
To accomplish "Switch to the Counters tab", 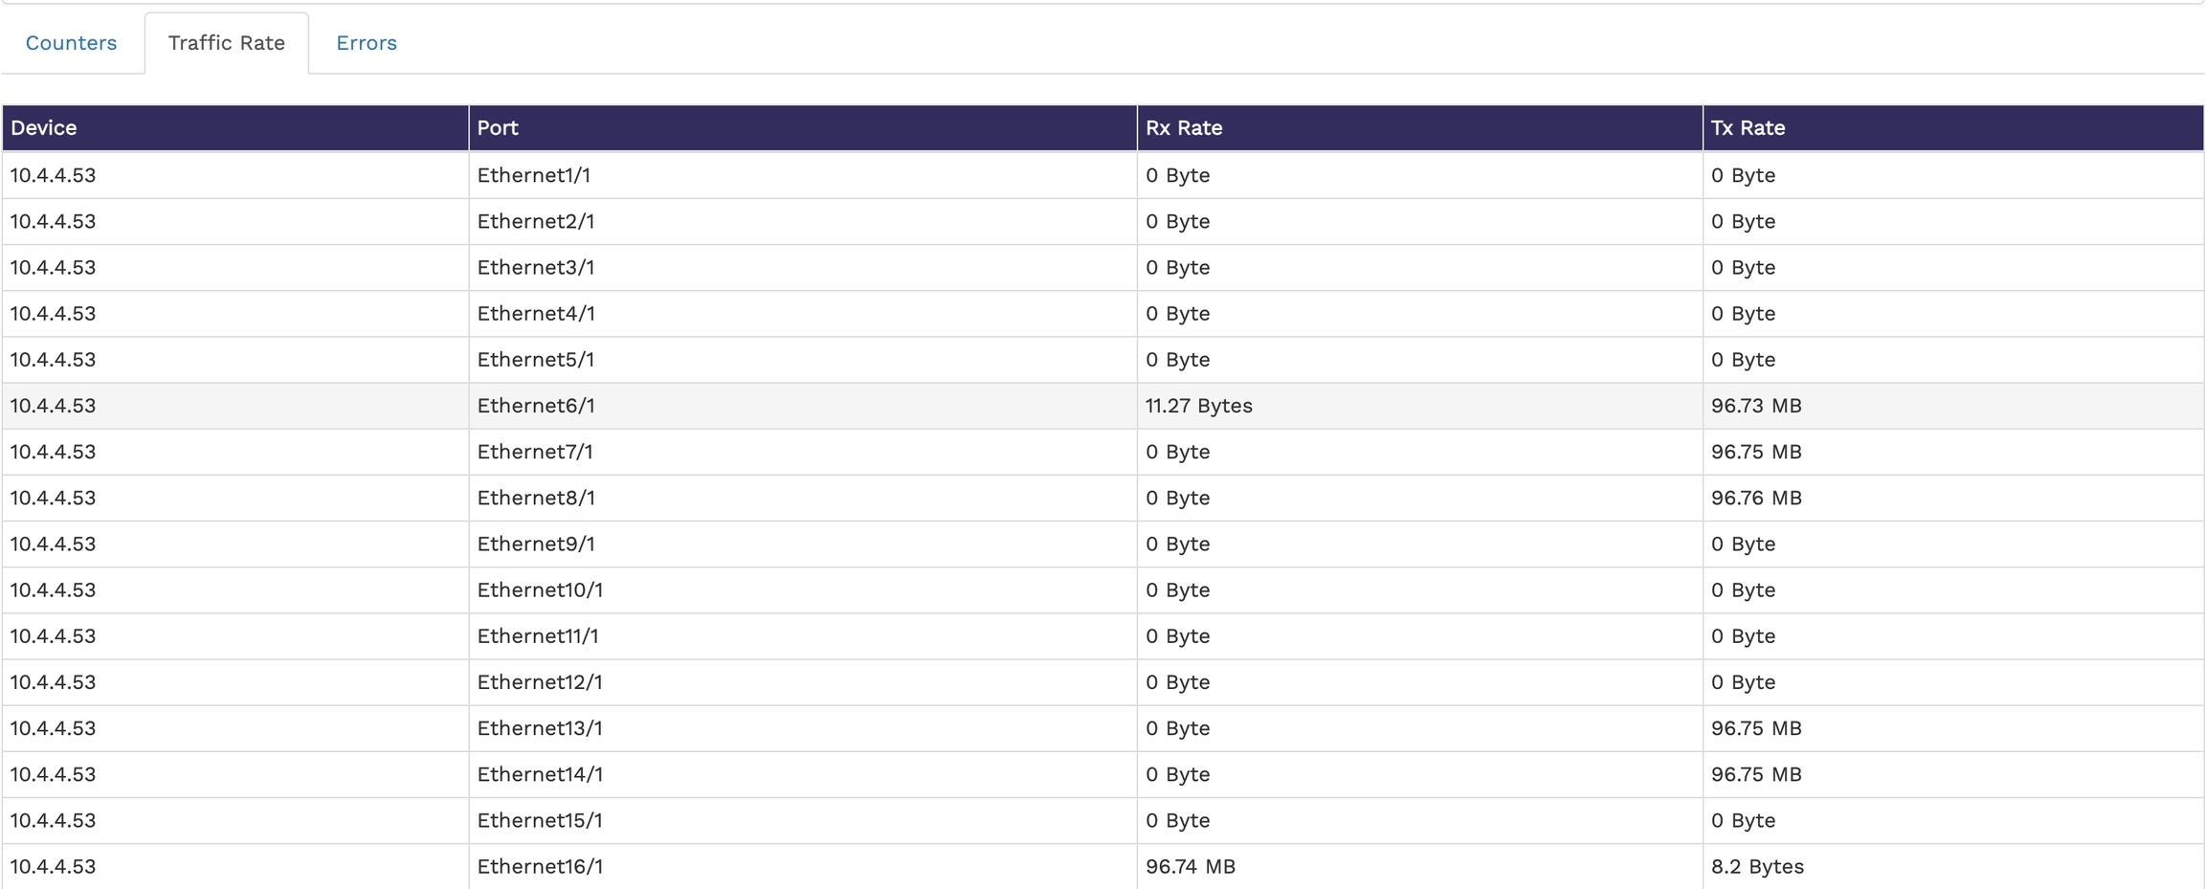I will coord(71,43).
